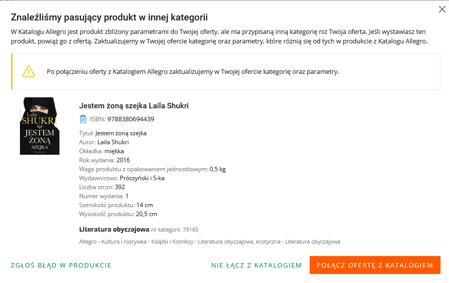Click heading 'Znaleźliśmy pasujący produkt w innej kategorii'

click(109, 17)
